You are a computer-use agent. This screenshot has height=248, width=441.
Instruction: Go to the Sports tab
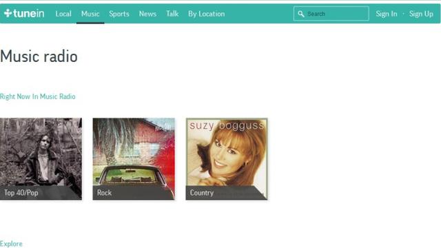tap(119, 14)
